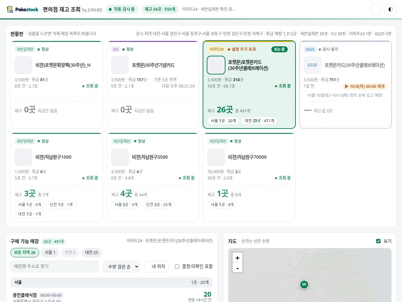Click the 감시 중지 status on GS25 card
The width and height of the screenshot is (402, 302).
330,49
